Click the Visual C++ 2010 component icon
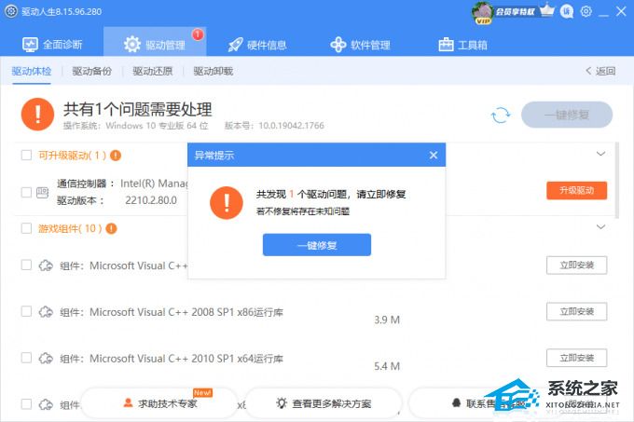 click(x=46, y=359)
